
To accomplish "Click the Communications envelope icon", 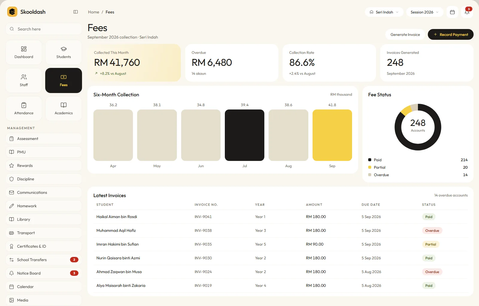I will (x=12, y=193).
